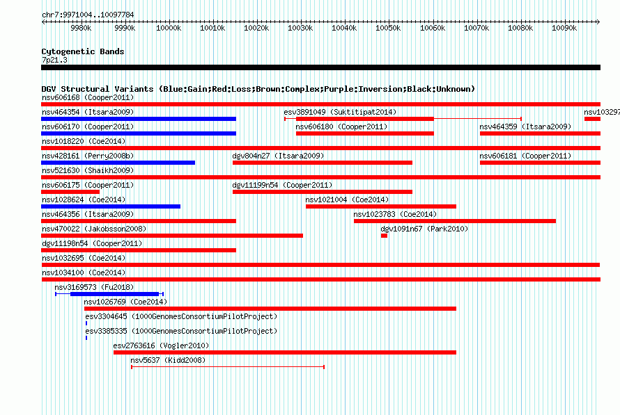Open the nsv428161 (Perry2008b) gain variant label
This screenshot has height=415, width=620.
[88, 156]
